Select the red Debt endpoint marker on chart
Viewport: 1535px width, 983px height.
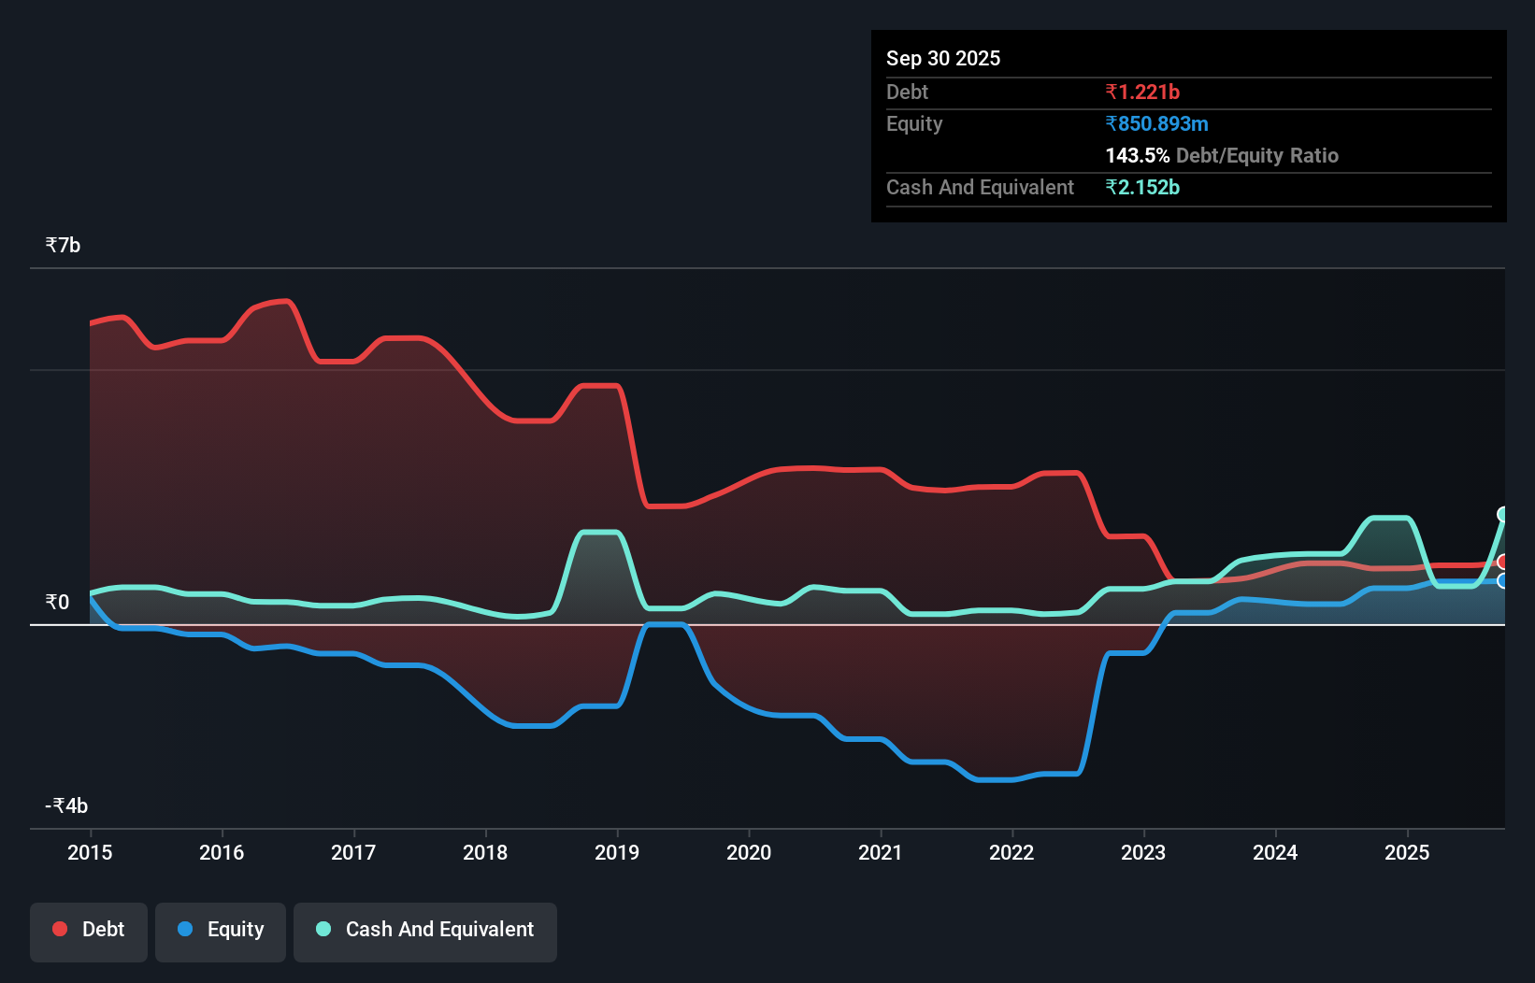point(1503,563)
